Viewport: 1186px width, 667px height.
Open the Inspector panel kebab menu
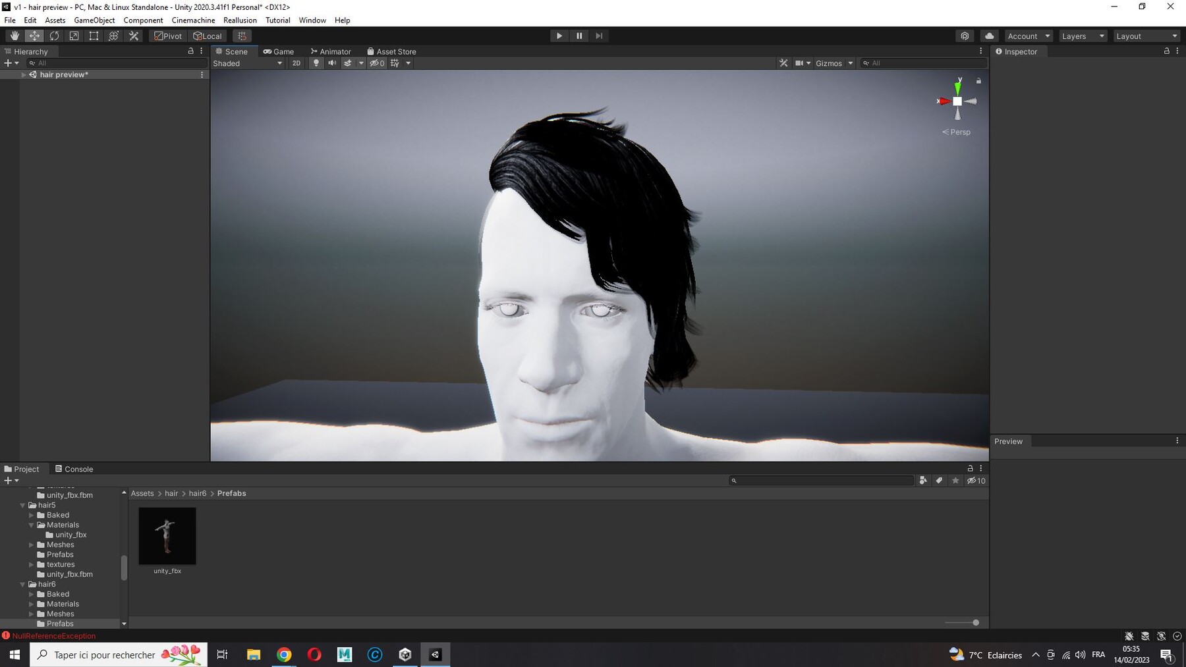1177,51
